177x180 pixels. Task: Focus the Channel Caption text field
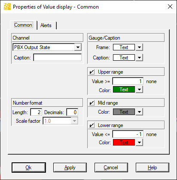58,58
